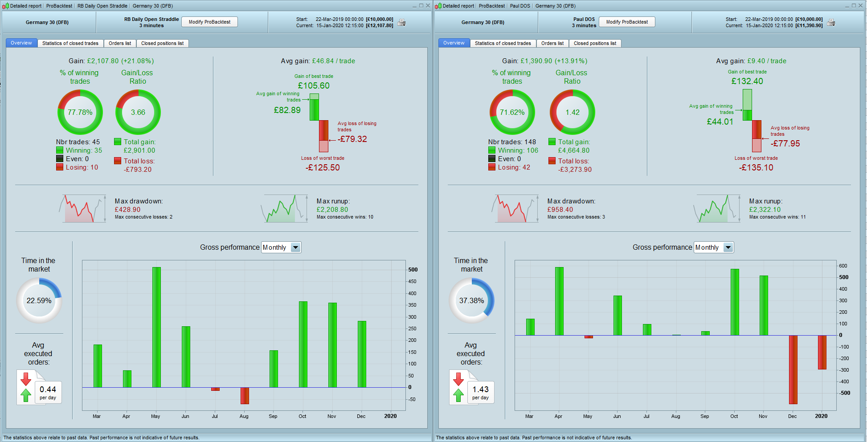Viewport: 867px width, 442px height.
Task: Click the best/worst trade bar graphic in RB Daily Open Straddle
Action: tap(319, 123)
